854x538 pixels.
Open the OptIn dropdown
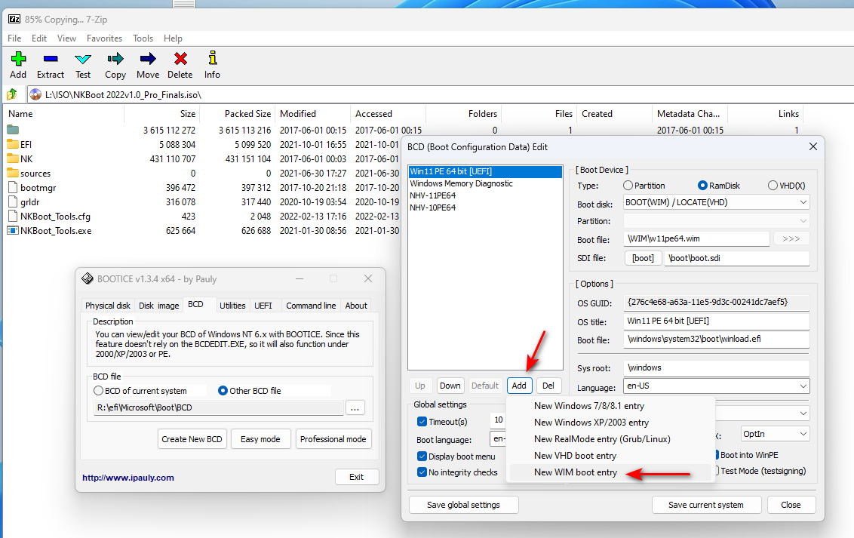pos(803,434)
